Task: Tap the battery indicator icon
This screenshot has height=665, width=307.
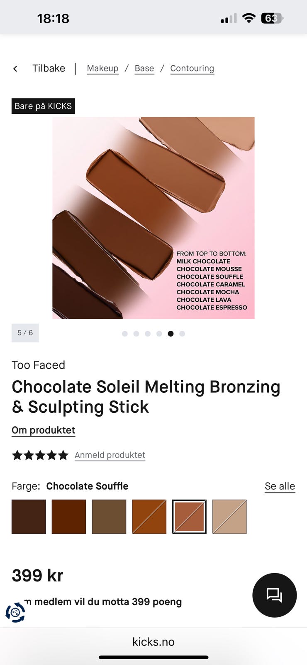Action: click(x=272, y=18)
